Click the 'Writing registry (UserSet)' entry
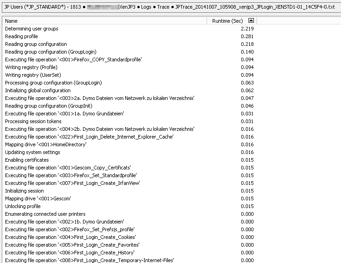This screenshot has height=263, width=341. click(x=33, y=75)
